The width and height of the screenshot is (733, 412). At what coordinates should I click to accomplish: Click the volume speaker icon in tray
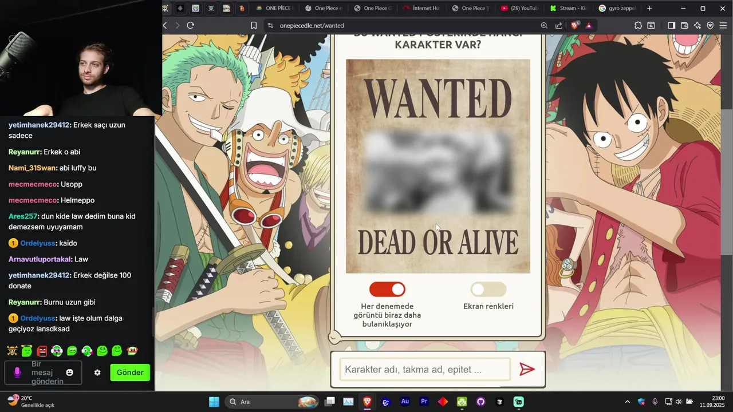coord(679,402)
